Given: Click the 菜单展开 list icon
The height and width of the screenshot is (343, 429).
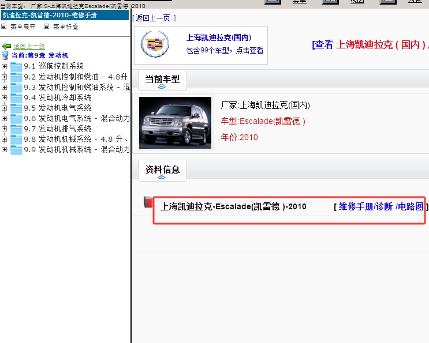Looking at the screenshot, I should [4, 26].
